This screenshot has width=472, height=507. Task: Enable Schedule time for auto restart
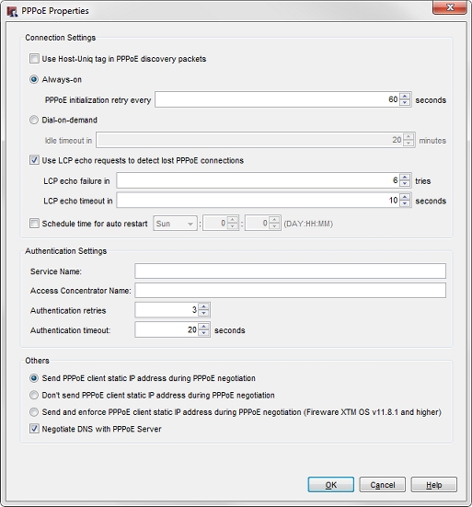tap(34, 224)
